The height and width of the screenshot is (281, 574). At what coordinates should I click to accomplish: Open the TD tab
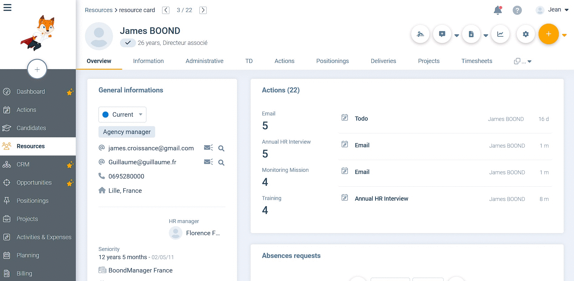point(249,61)
